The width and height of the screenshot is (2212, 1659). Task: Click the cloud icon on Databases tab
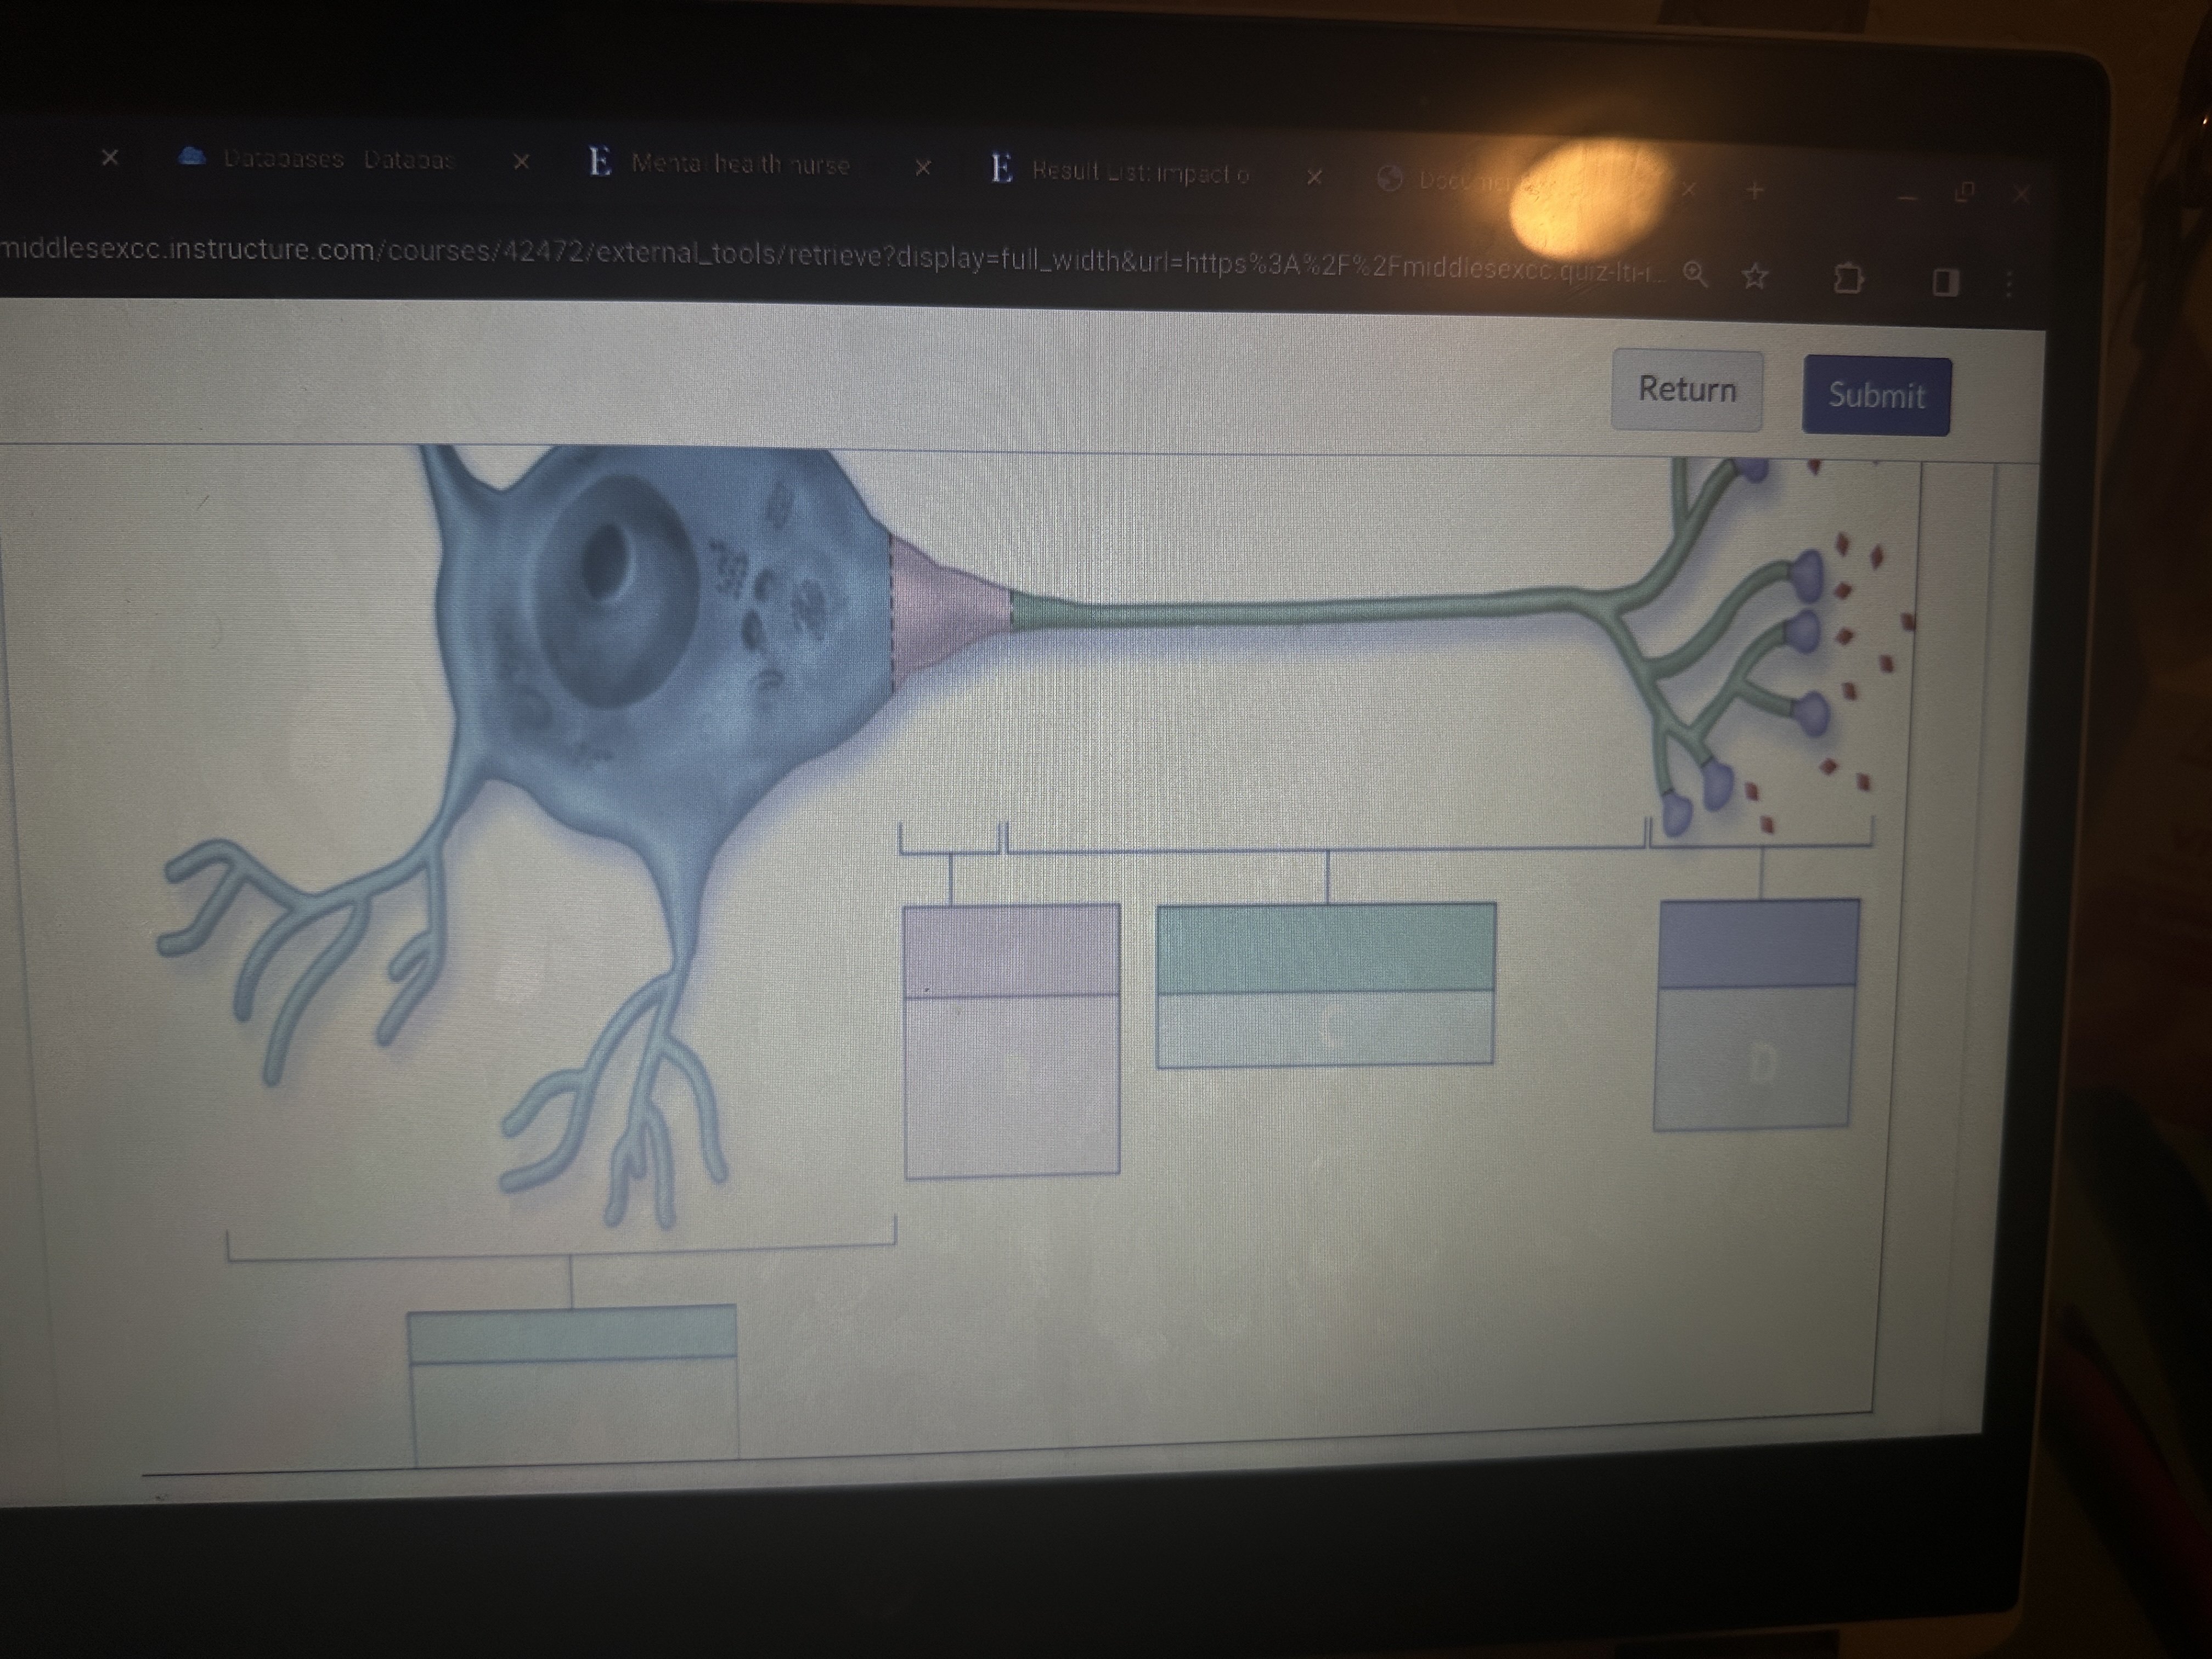192,156
